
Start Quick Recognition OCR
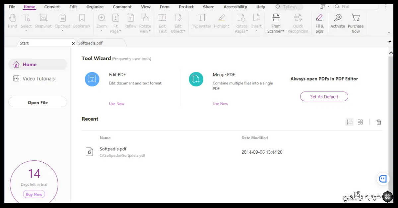click(x=298, y=22)
